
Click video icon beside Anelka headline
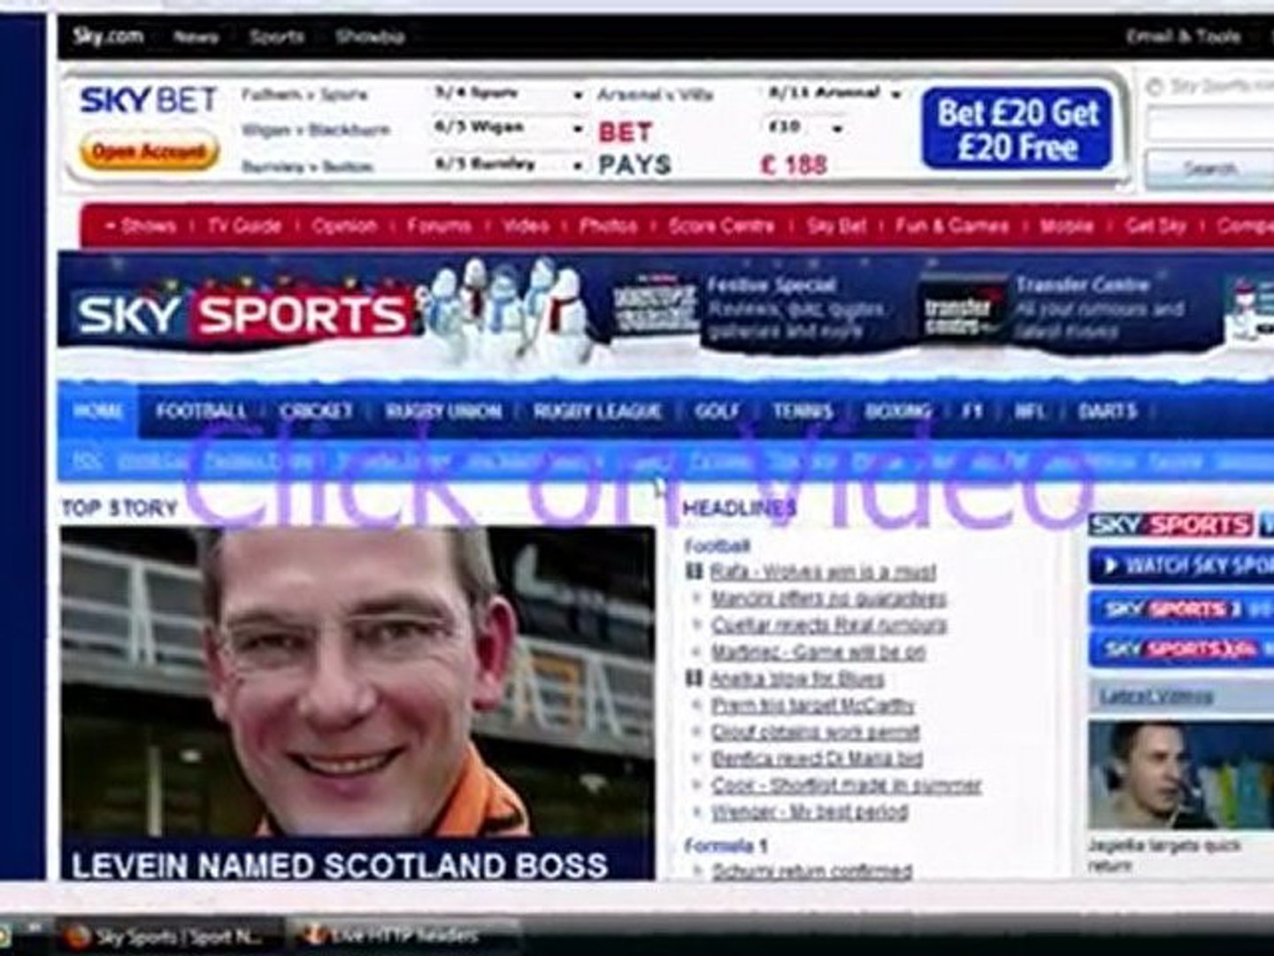695,679
